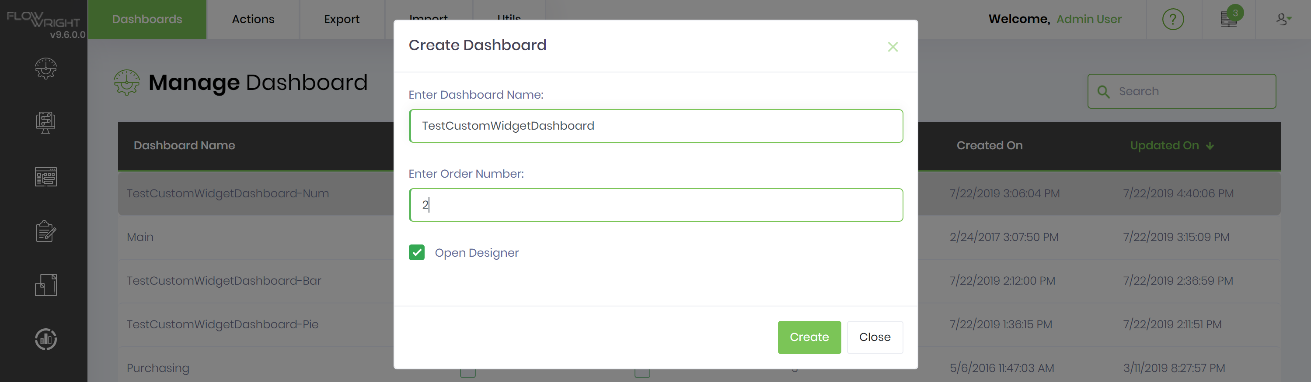The height and width of the screenshot is (382, 1311).
Task: Click the Close button in the dialog
Action: [x=875, y=337]
